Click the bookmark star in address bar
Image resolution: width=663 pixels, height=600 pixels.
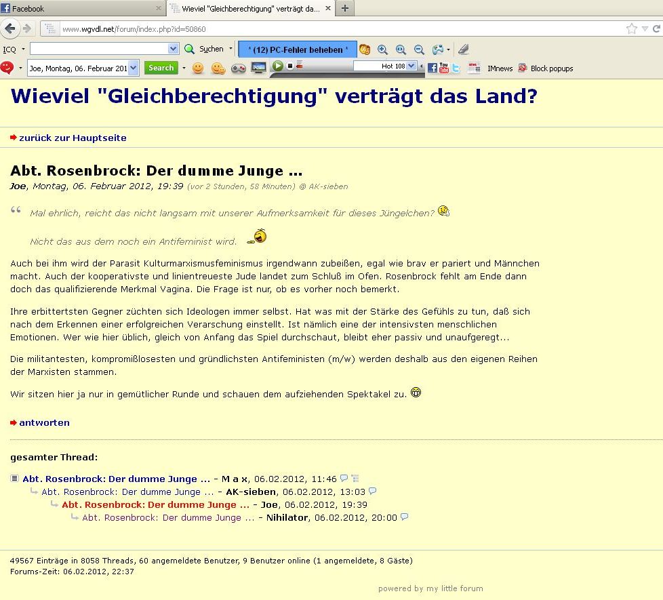[632, 28]
